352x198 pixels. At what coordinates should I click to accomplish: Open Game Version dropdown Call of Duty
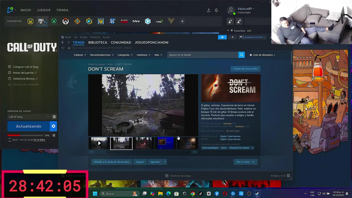29,117
